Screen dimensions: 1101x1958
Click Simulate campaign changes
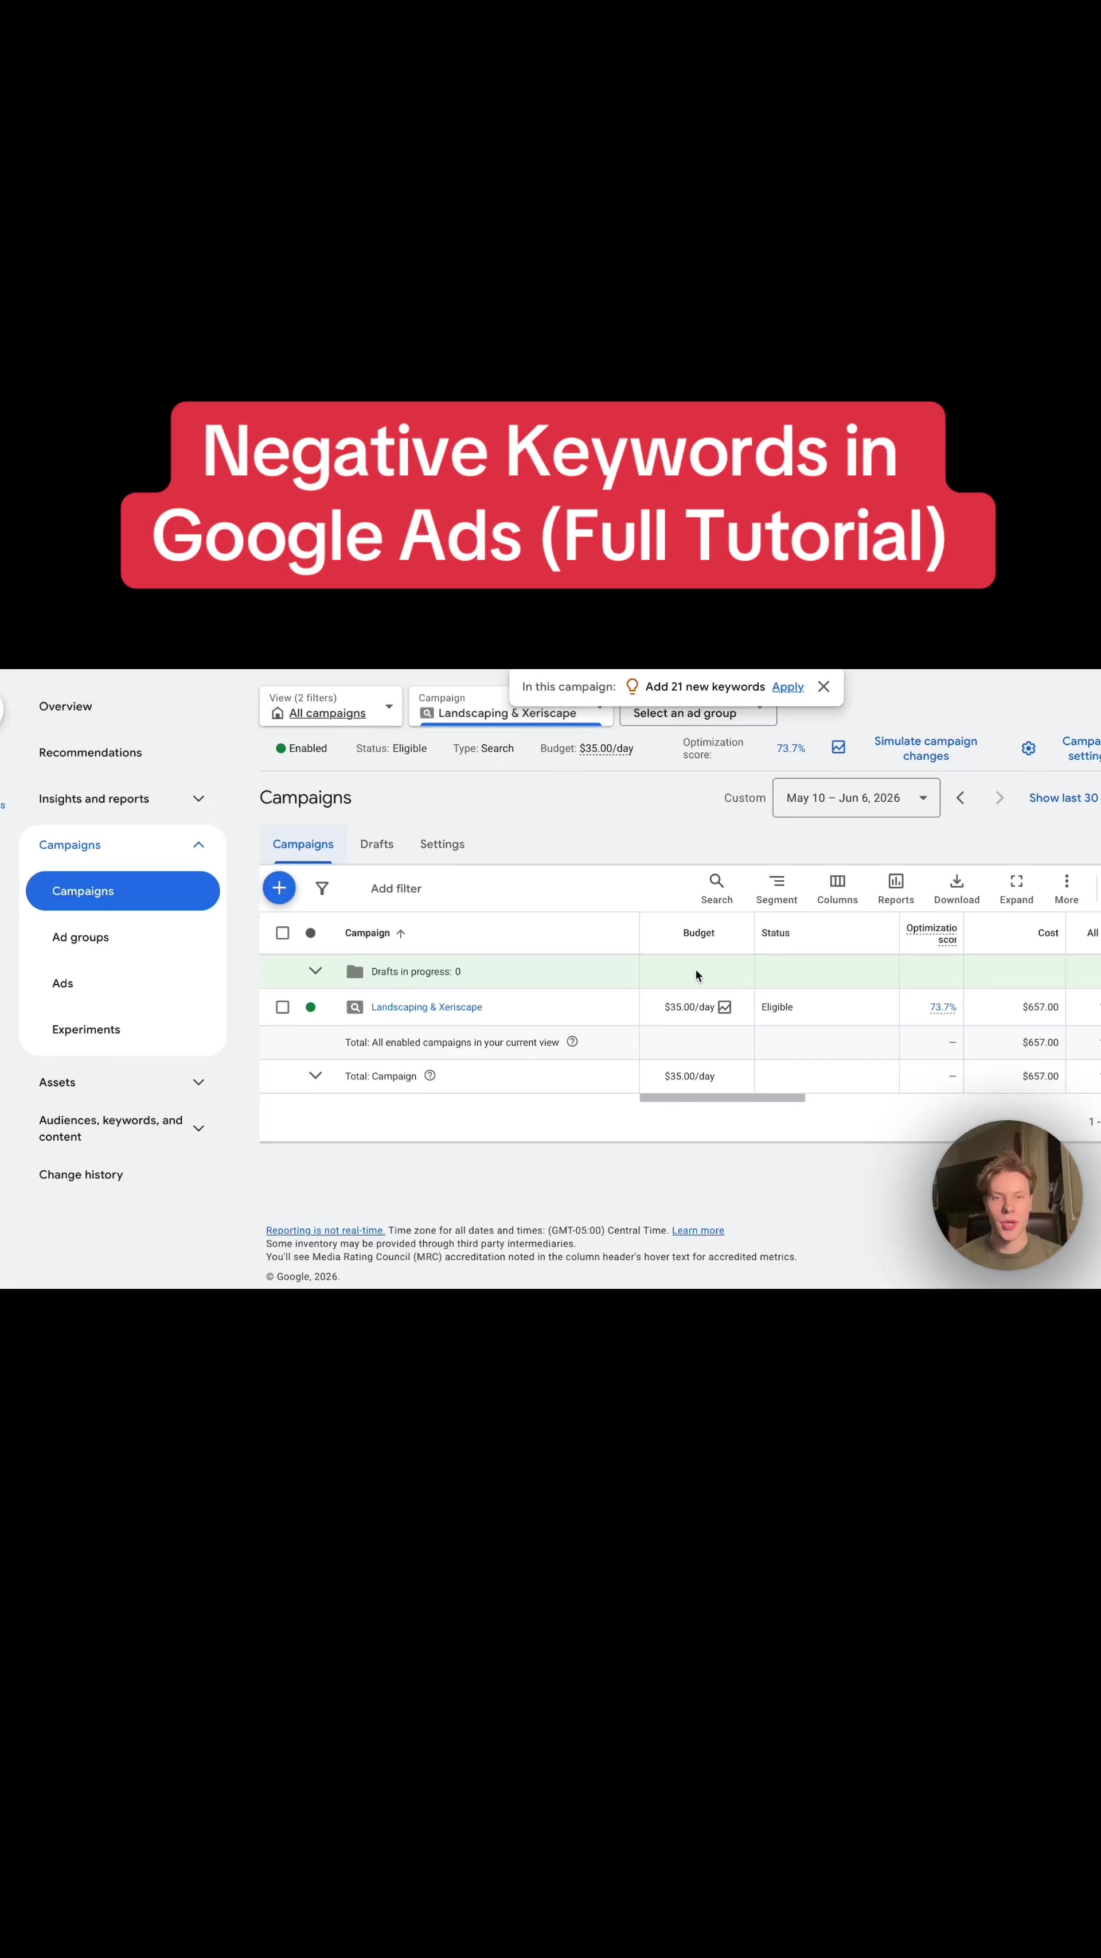925,748
